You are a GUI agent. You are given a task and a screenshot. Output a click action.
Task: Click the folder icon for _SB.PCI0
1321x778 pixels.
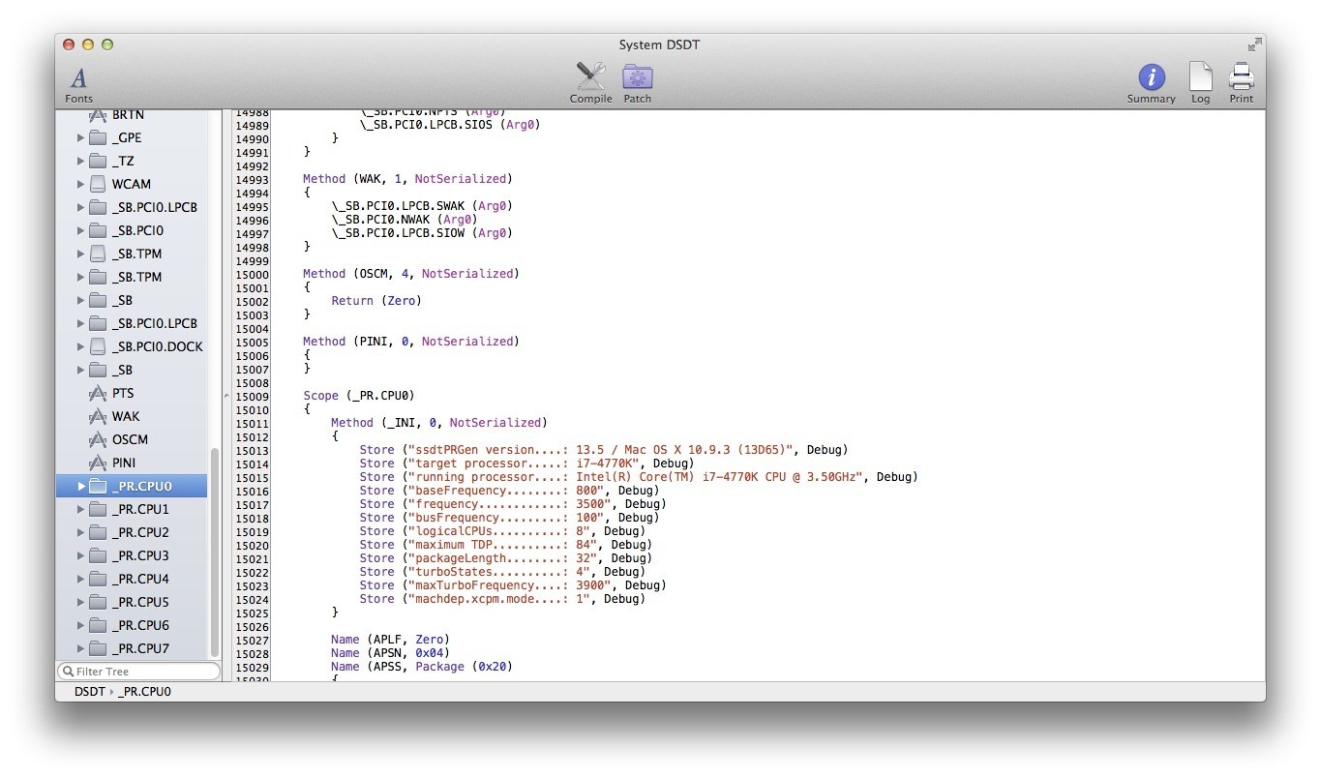tap(97, 231)
